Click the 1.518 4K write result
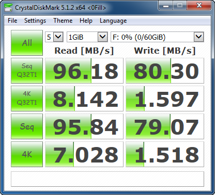 coord(165,154)
